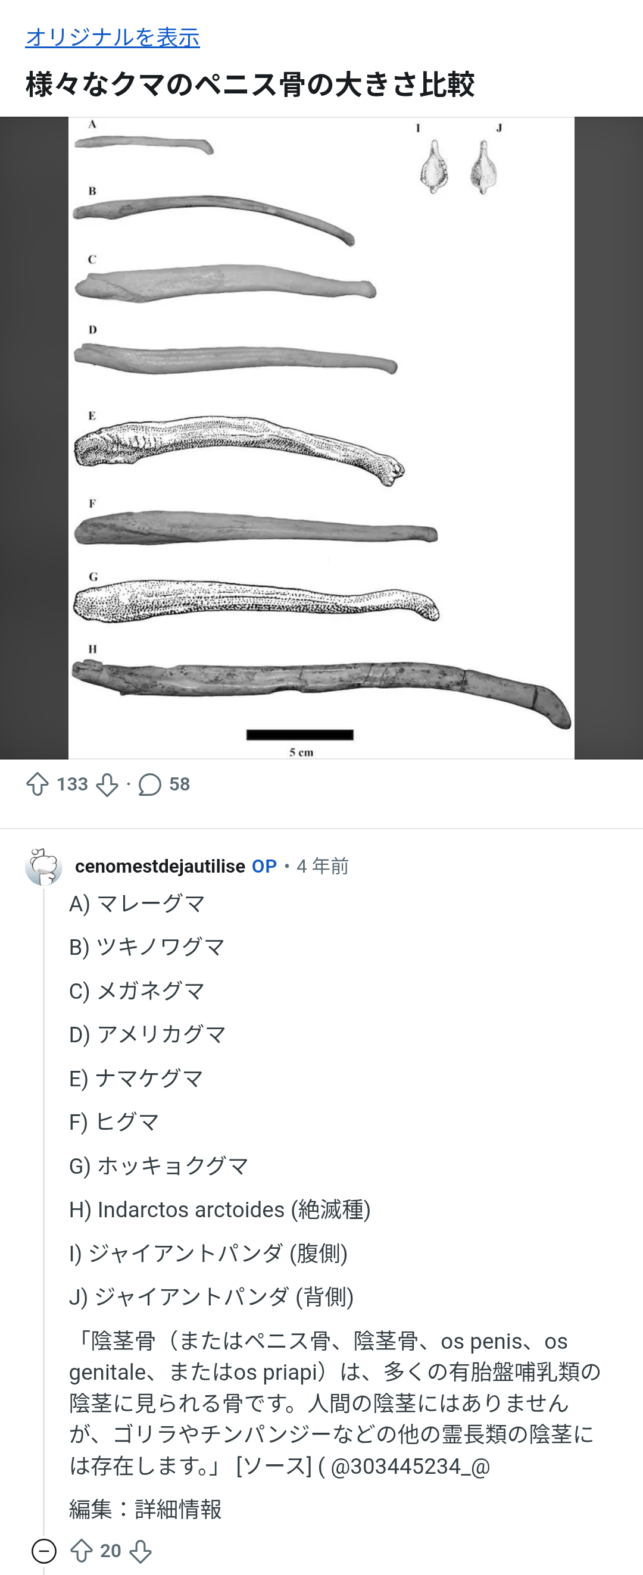Downvote the bear bone comparison post

click(108, 785)
